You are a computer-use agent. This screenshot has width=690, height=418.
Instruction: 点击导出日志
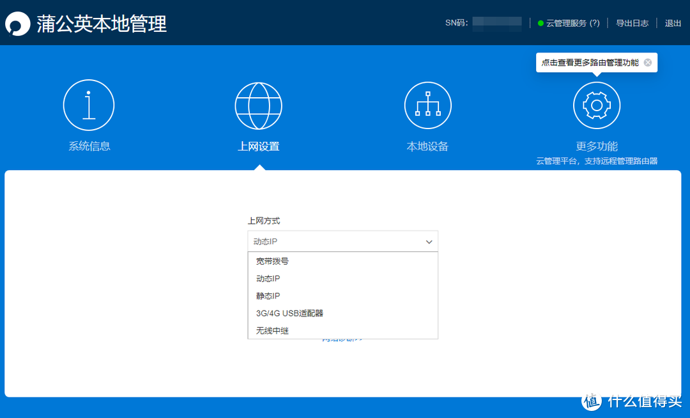coord(632,23)
